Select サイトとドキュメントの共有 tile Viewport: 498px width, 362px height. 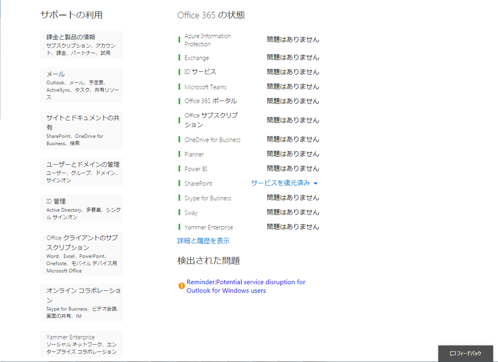81,130
